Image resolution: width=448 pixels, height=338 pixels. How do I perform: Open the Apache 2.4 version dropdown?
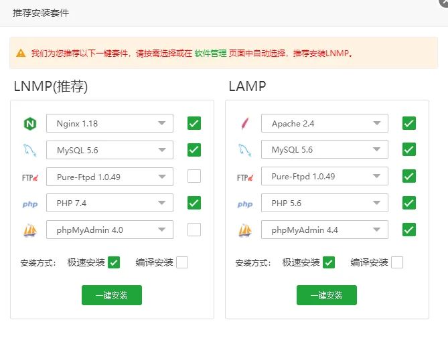[x=325, y=123]
